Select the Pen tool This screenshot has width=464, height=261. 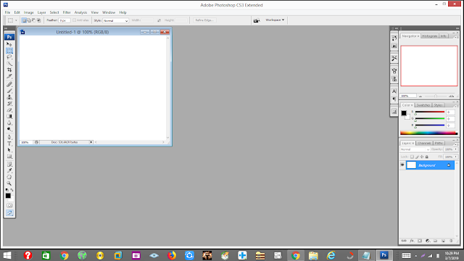[9, 137]
